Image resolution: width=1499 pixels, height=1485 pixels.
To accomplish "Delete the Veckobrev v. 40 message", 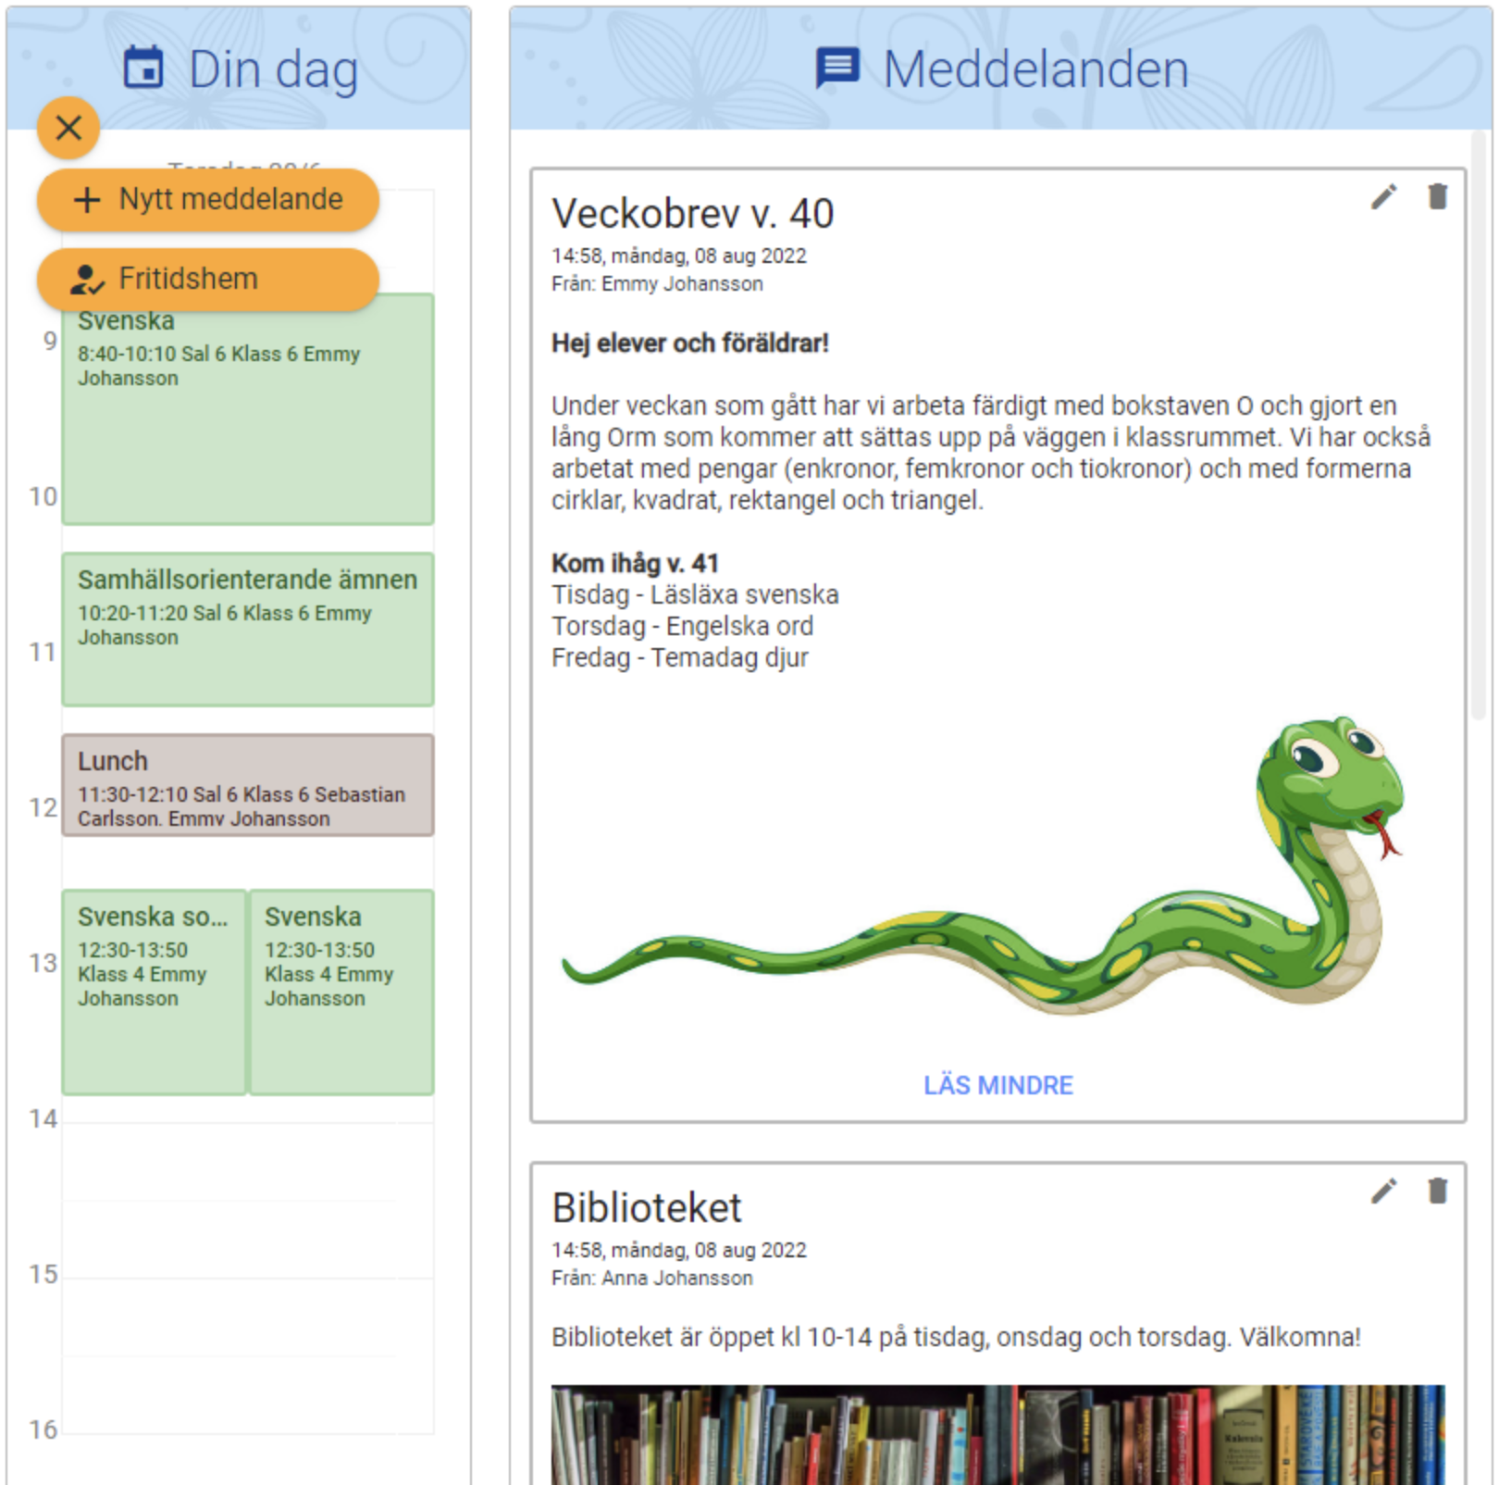I will click(1437, 197).
